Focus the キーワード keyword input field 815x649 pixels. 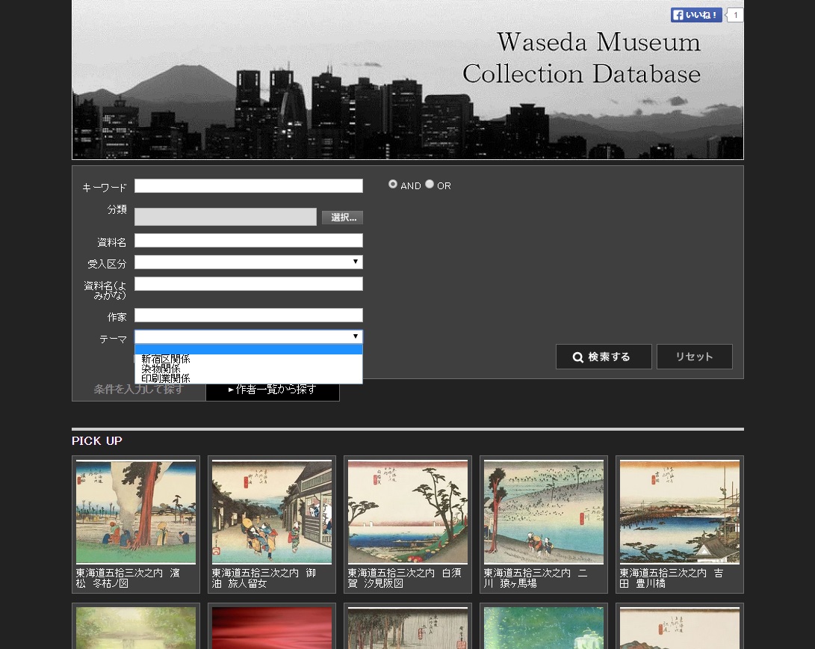coord(249,185)
